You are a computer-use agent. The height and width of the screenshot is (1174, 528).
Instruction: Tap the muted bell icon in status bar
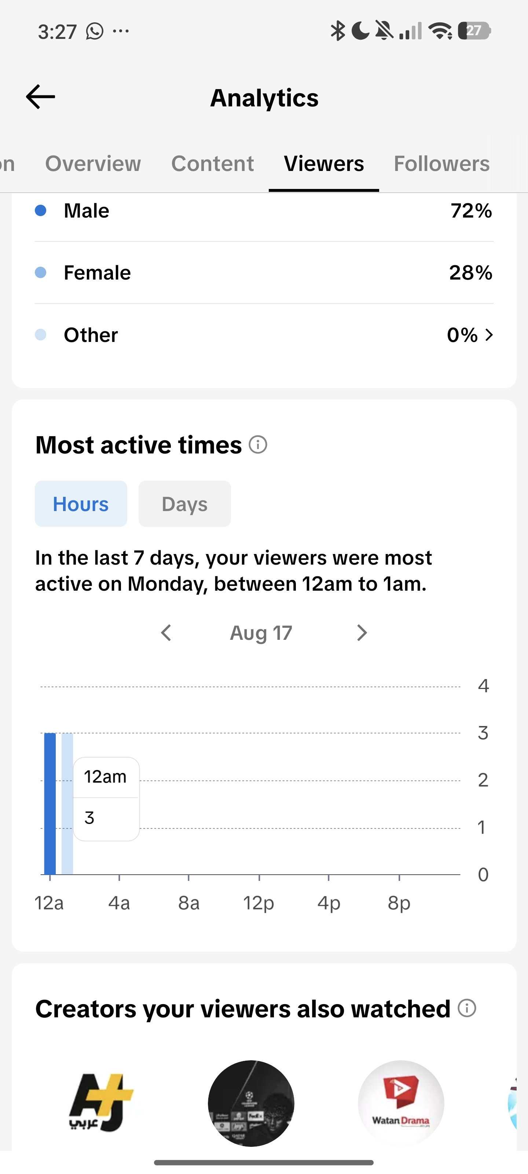tap(384, 30)
